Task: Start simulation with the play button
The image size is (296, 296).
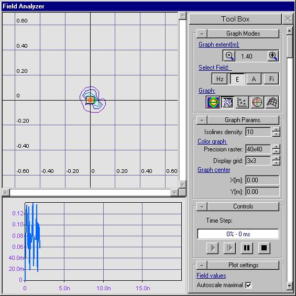Action: tap(212, 248)
